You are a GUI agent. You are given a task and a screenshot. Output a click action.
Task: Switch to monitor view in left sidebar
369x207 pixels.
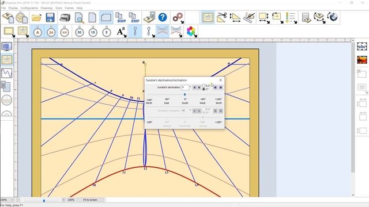coord(6,47)
